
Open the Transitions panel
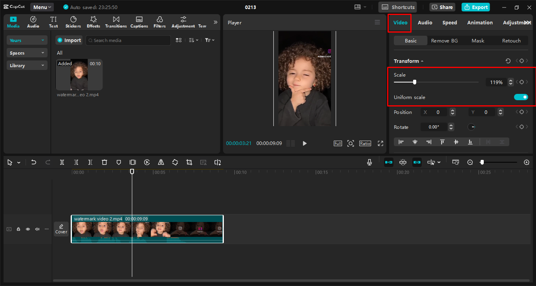pos(116,22)
